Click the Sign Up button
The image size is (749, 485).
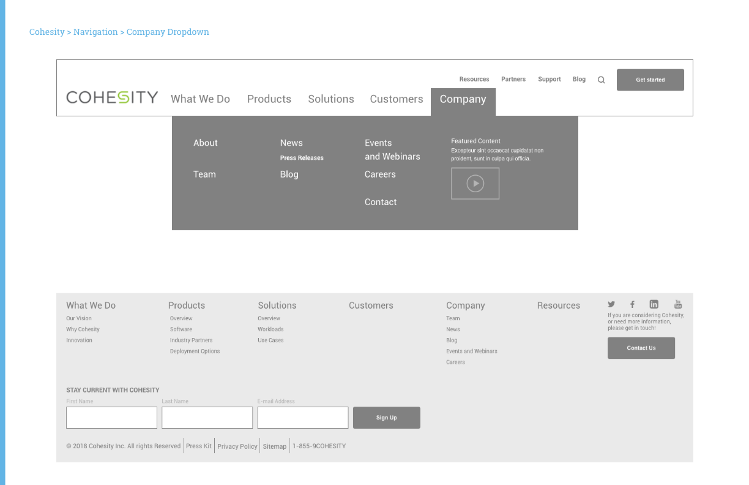387,418
